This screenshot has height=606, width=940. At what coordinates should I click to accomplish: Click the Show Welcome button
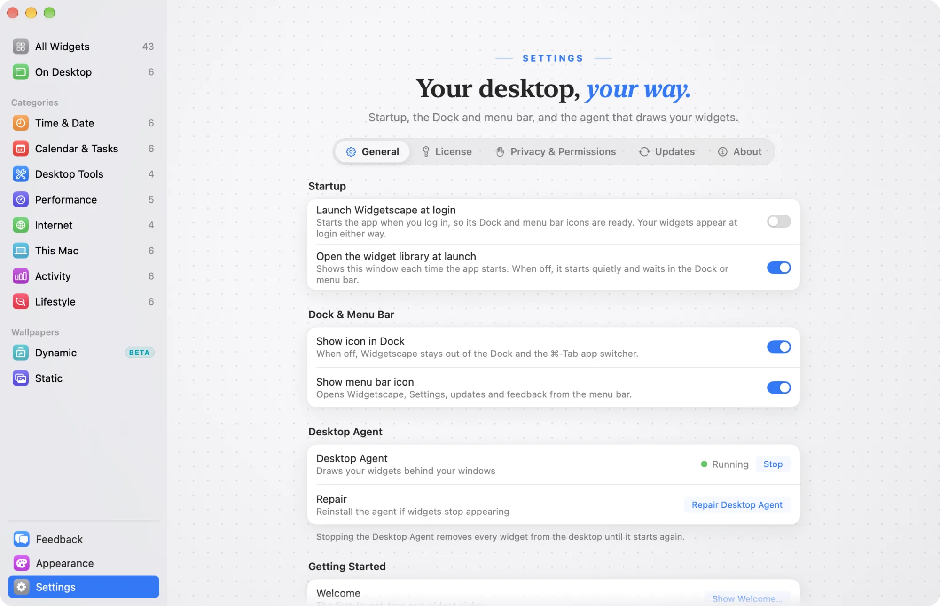[x=747, y=598]
